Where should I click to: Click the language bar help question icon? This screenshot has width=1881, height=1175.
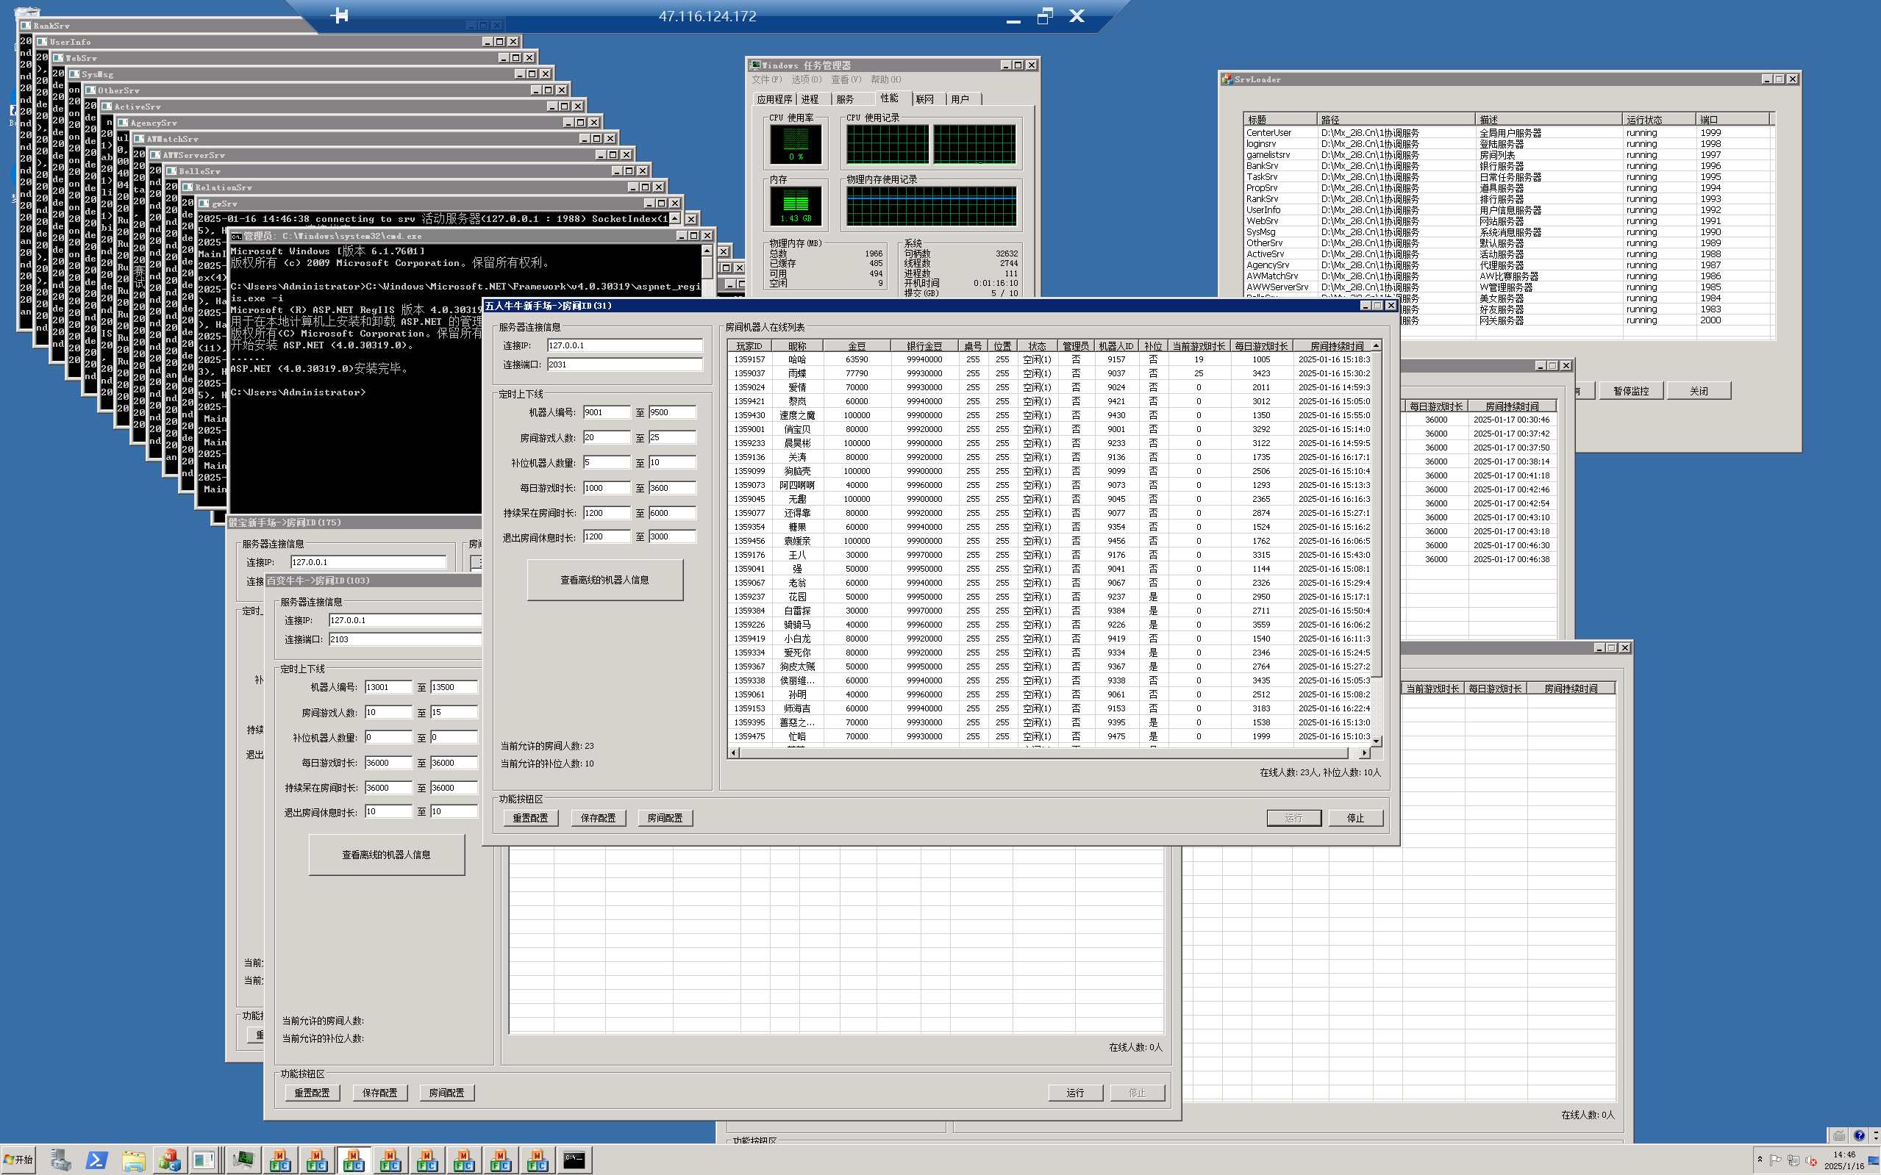click(x=1859, y=1135)
